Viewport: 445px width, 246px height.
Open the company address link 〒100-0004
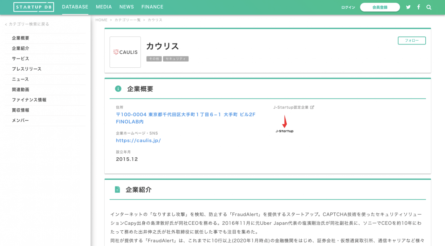pyautogui.click(x=186, y=118)
